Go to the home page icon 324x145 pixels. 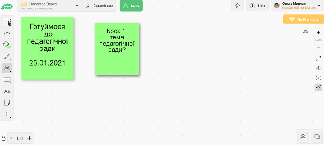point(237,6)
